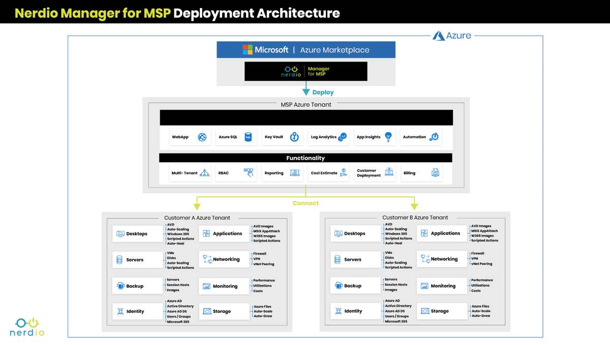Click the App Insights lightbulb icon

tap(388, 137)
